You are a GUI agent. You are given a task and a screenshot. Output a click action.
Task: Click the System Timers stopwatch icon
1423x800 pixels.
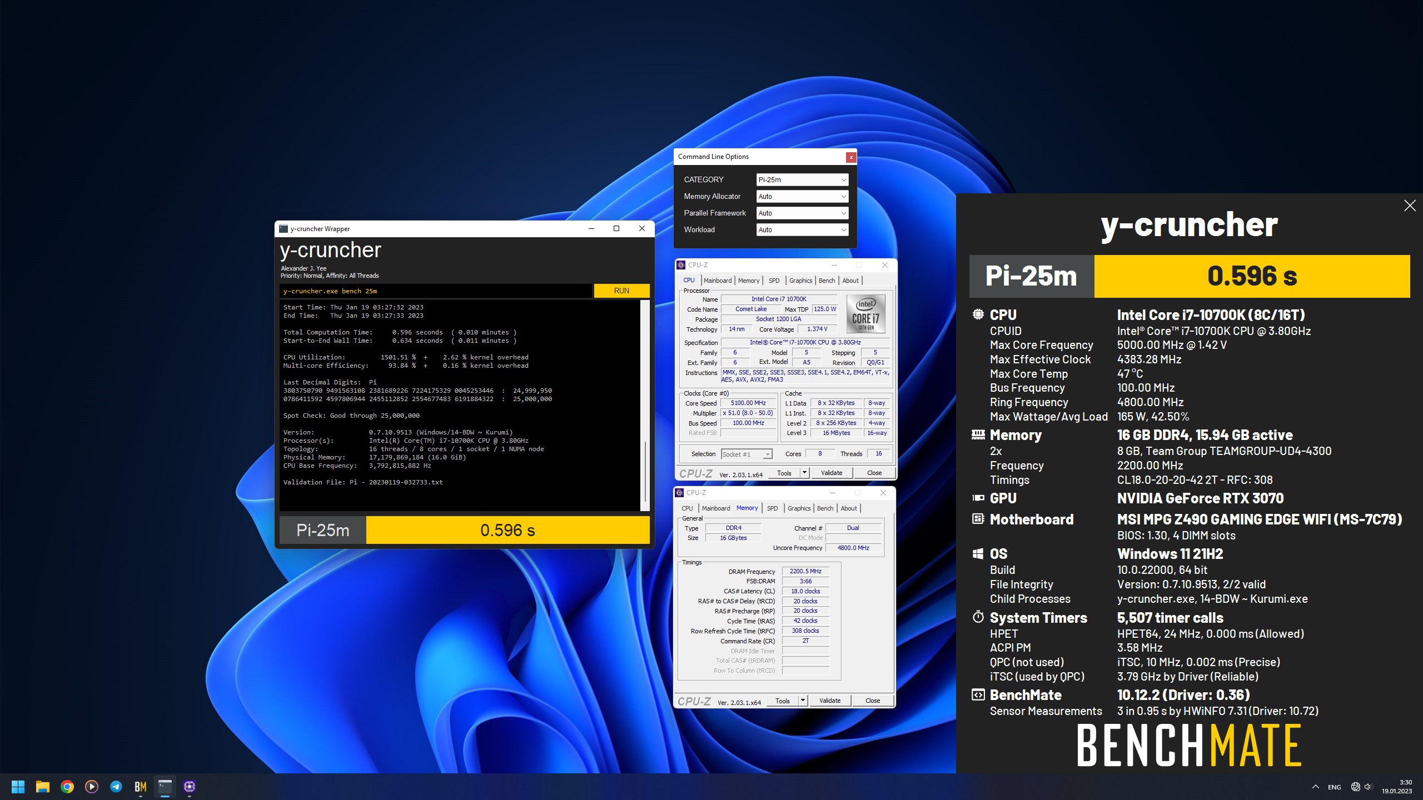coord(978,617)
